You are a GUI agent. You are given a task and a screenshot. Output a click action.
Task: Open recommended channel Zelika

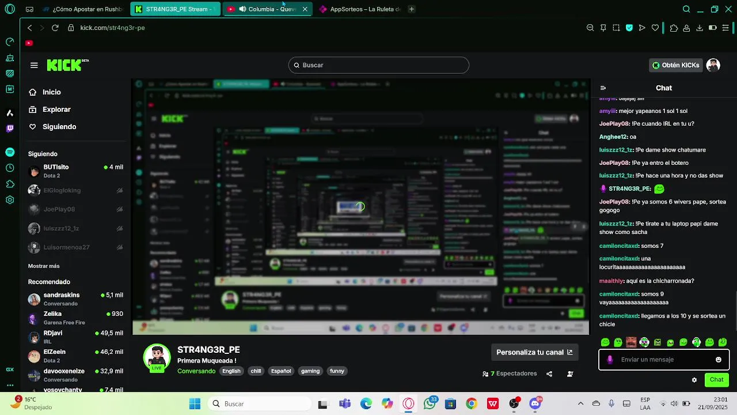point(75,318)
